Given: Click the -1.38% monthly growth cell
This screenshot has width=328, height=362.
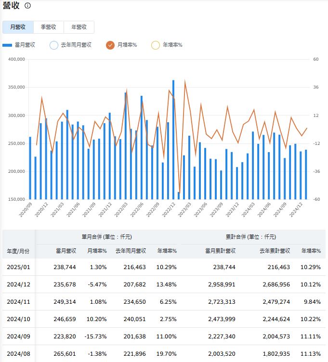Looking at the screenshot, I should 97,354.
